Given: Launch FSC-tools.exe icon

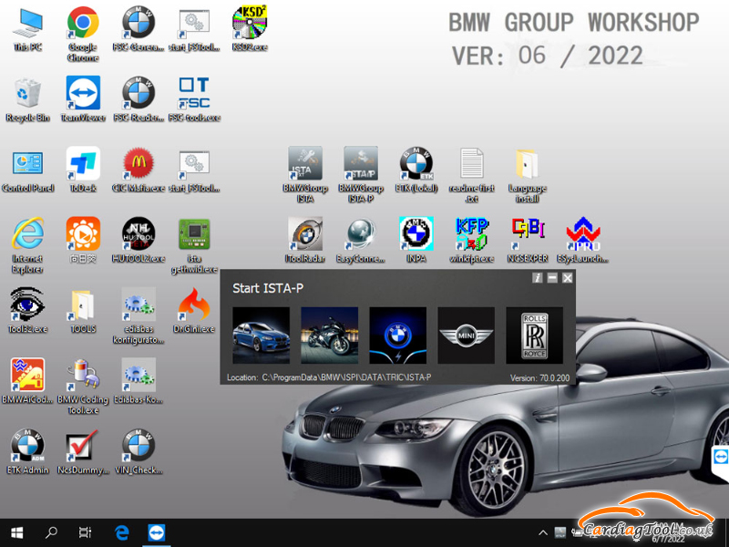Looking at the screenshot, I should coord(194,99).
